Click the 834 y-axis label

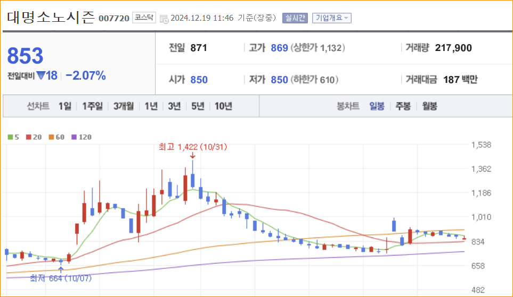point(478,242)
